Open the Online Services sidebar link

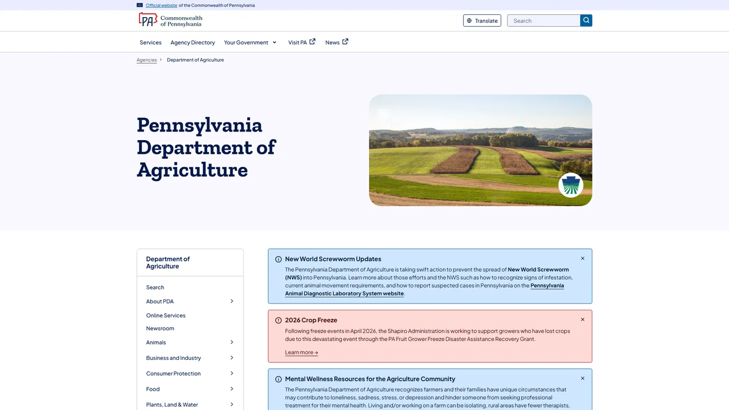click(x=166, y=315)
